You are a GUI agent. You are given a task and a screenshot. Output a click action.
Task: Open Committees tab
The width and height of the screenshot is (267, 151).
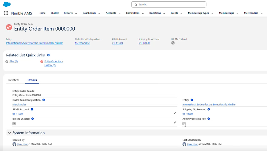click(x=133, y=13)
